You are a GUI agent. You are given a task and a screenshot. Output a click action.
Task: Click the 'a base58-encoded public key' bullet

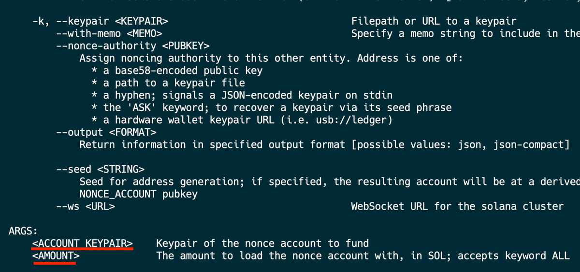click(177, 71)
